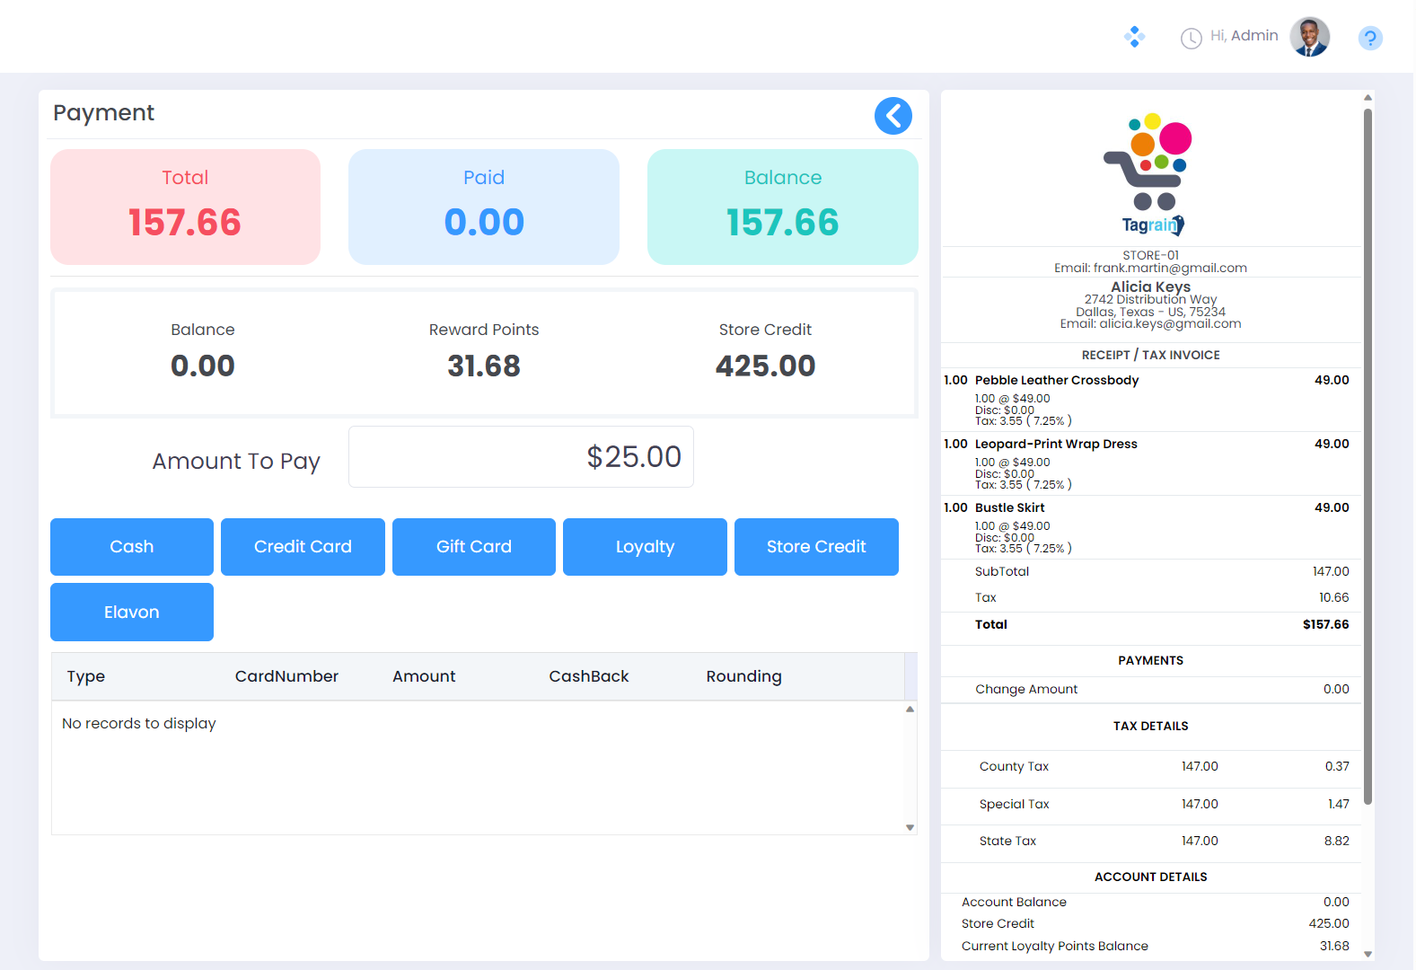Pay using Loyalty points
Screen dimensions: 1416x970
645,547
